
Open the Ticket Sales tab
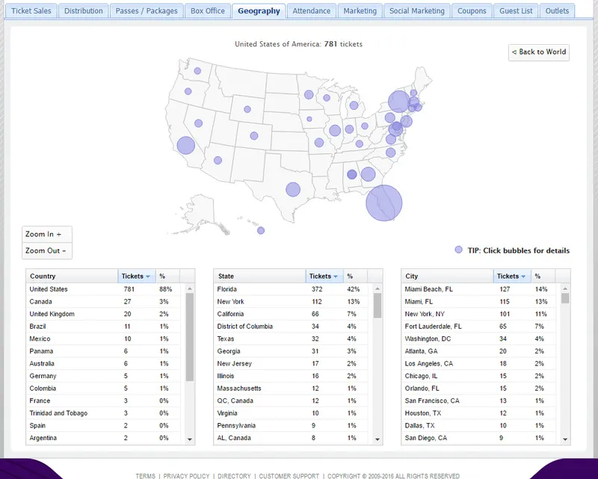coord(31,10)
